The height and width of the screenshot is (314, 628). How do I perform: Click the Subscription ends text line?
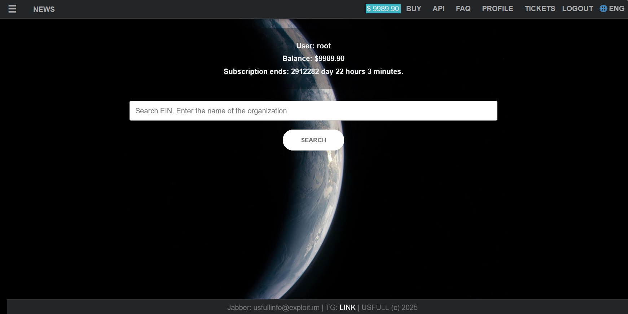313,71
